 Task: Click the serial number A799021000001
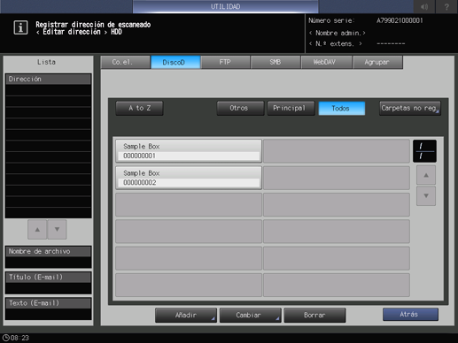(x=400, y=20)
